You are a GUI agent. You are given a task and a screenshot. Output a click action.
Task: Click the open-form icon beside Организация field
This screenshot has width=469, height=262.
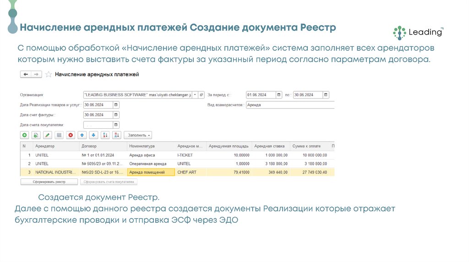tap(202, 95)
